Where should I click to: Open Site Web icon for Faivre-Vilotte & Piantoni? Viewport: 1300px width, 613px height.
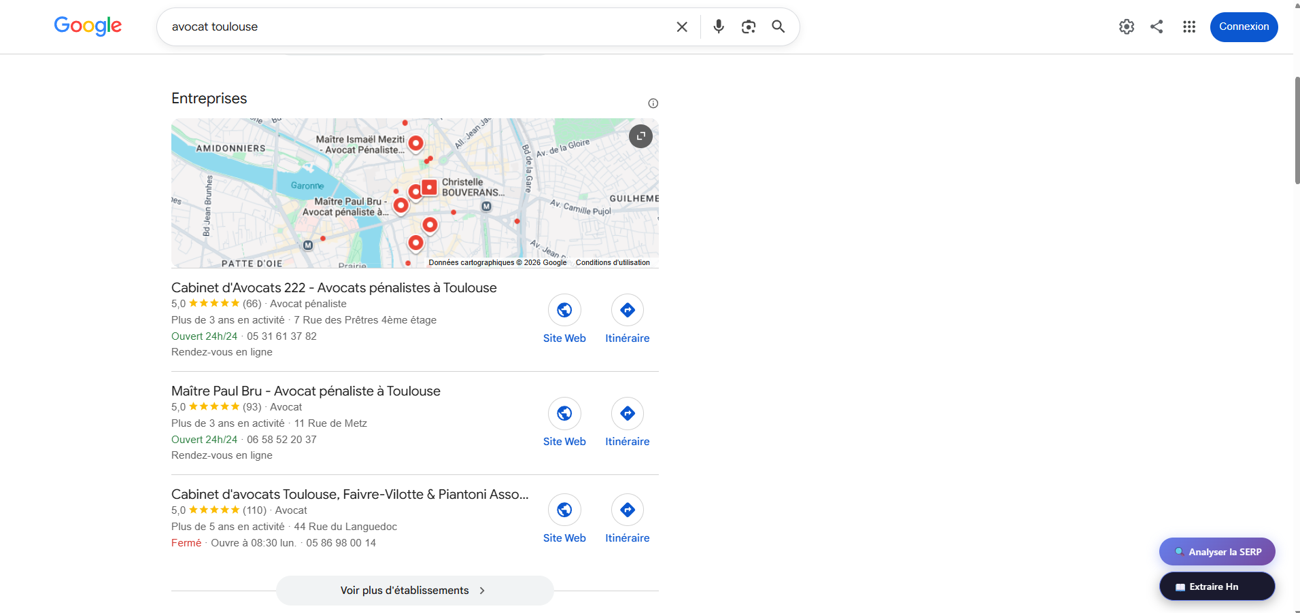(x=564, y=510)
